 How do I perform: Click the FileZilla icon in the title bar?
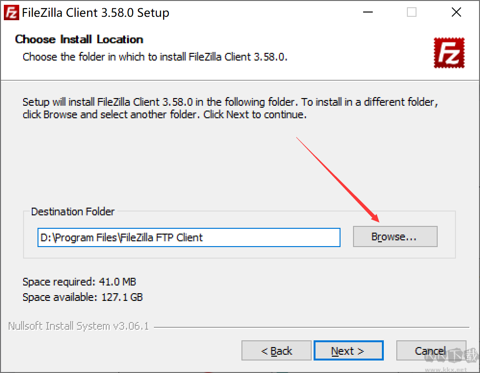pos(12,12)
